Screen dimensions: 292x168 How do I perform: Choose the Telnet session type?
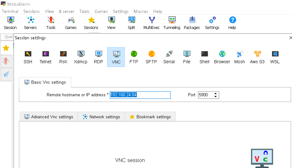[45, 57]
